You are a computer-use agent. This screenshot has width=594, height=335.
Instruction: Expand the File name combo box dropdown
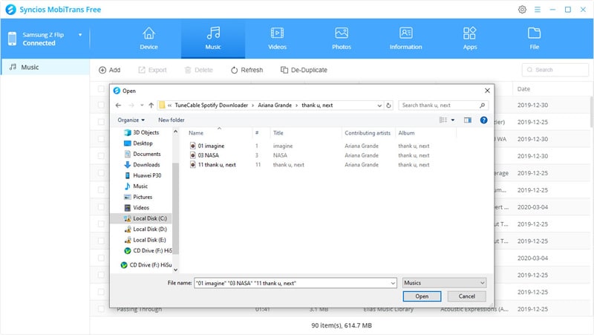coord(393,283)
